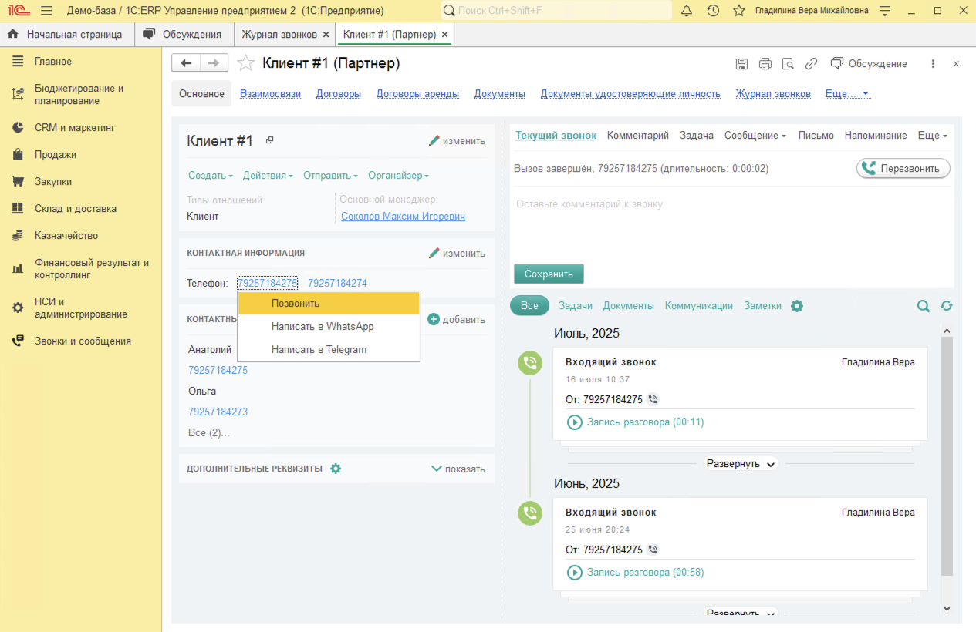This screenshot has height=632, width=976.
Task: Select Написать в WhatsApp menu item
Action: 323,327
